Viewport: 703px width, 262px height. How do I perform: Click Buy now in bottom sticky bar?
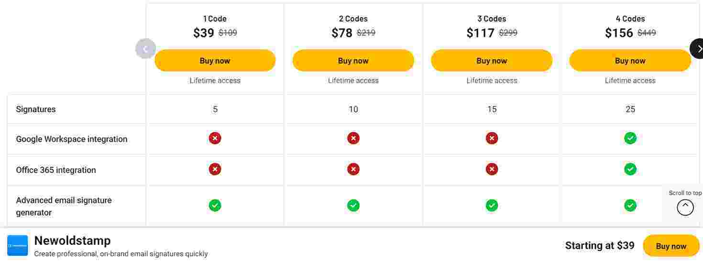coord(670,246)
